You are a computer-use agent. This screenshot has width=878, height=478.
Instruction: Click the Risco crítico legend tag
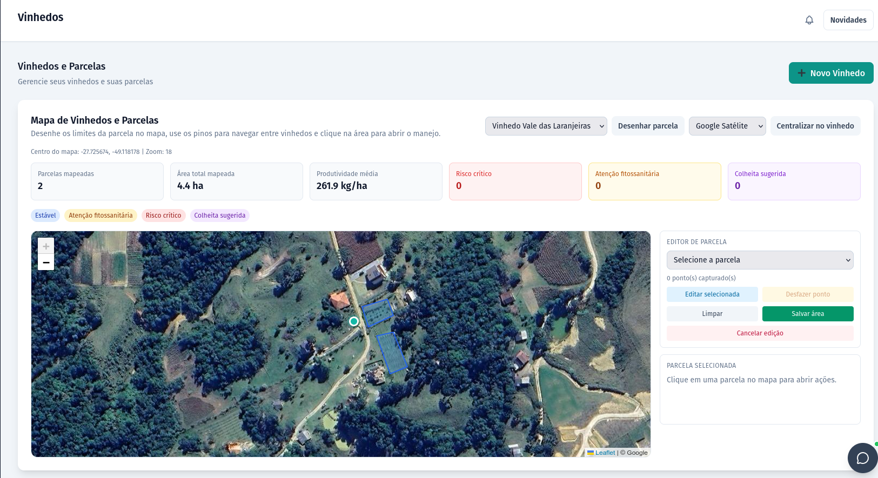click(x=163, y=216)
